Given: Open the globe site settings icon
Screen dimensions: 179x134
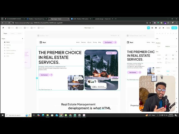Looking at the screenshot, I should (x=152, y=28).
